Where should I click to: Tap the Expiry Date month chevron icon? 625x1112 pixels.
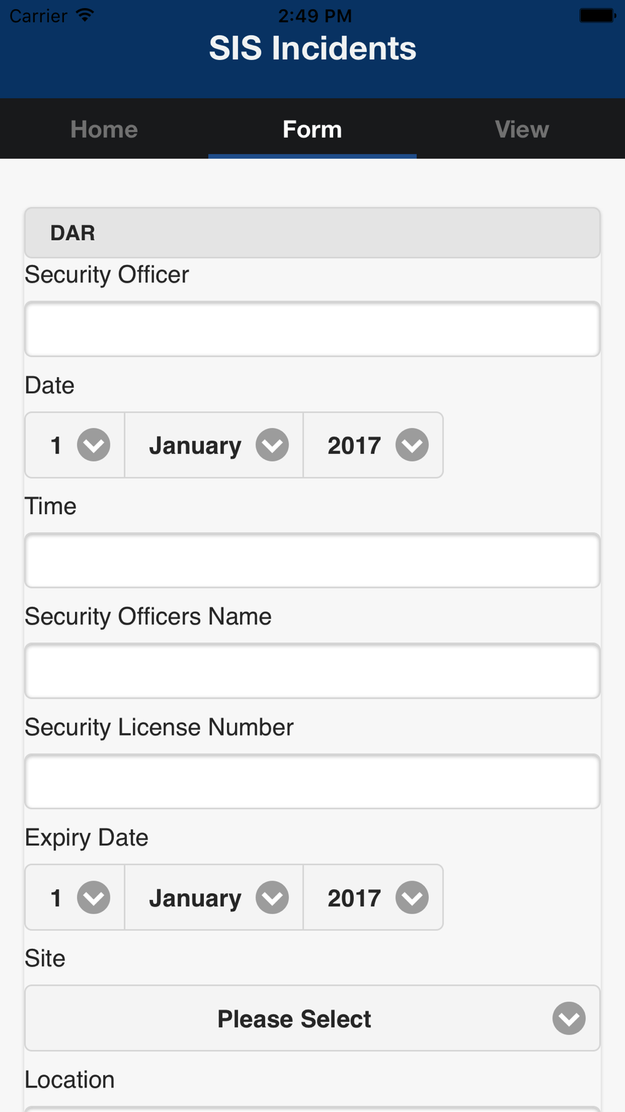272,897
